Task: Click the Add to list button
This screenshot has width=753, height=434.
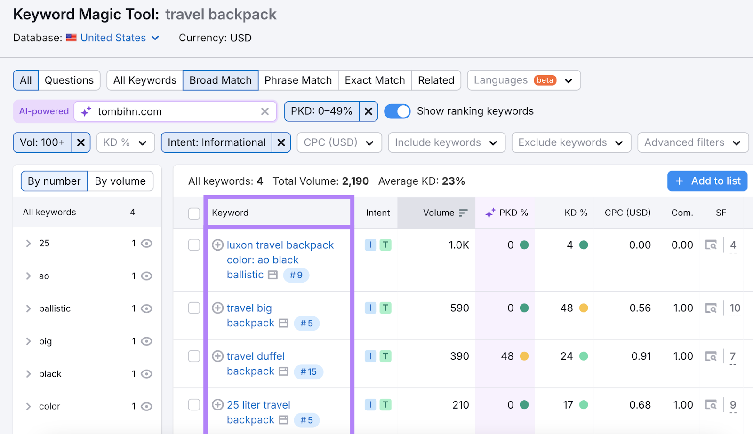Action: tap(707, 181)
